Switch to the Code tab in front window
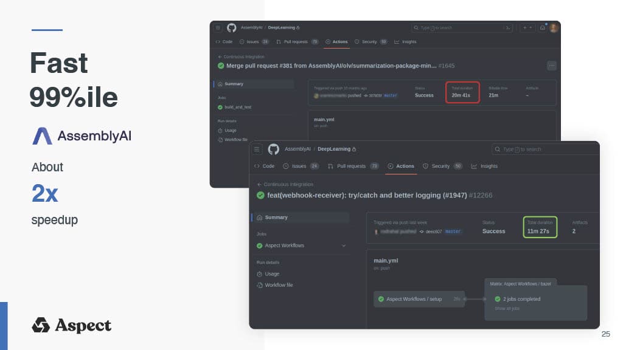Image resolution: width=623 pixels, height=350 pixels. [x=264, y=166]
